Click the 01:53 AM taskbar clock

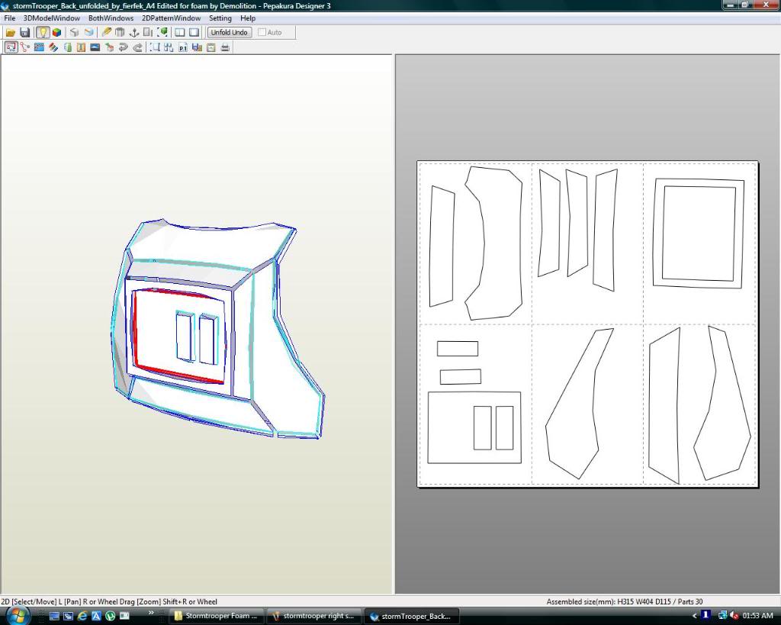pos(757,616)
